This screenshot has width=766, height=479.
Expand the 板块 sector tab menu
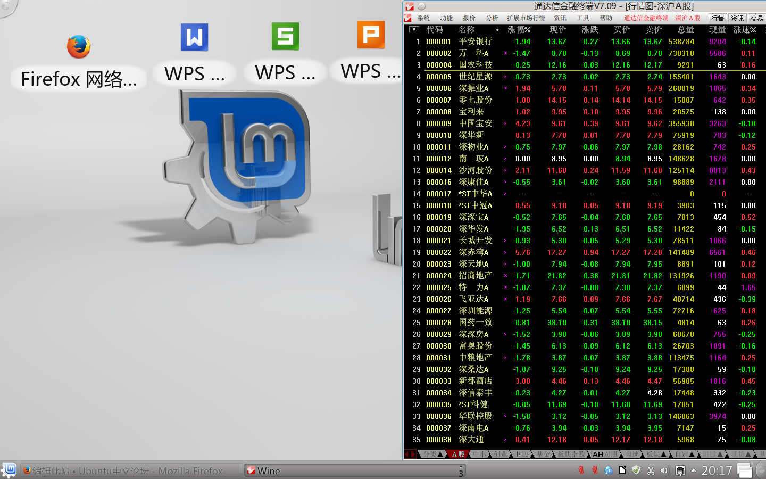coord(656,454)
